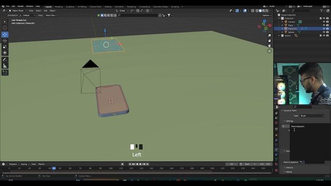
Task: Select the Annotate tool
Action: click(x=5, y=60)
